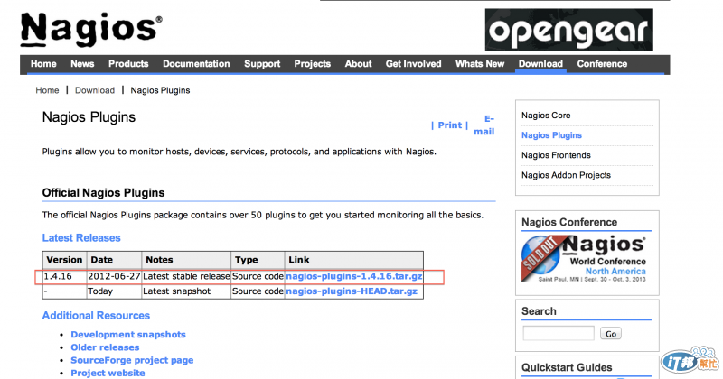
Task: Click the Print link
Action: (449, 125)
